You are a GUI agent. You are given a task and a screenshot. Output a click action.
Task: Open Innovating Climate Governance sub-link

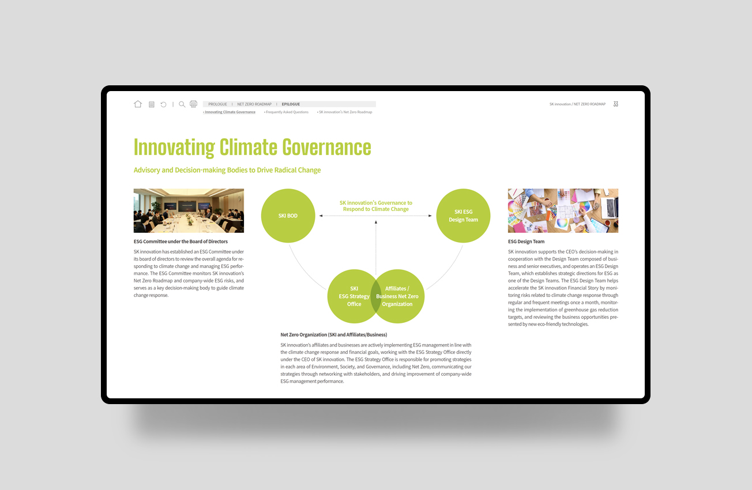click(230, 112)
